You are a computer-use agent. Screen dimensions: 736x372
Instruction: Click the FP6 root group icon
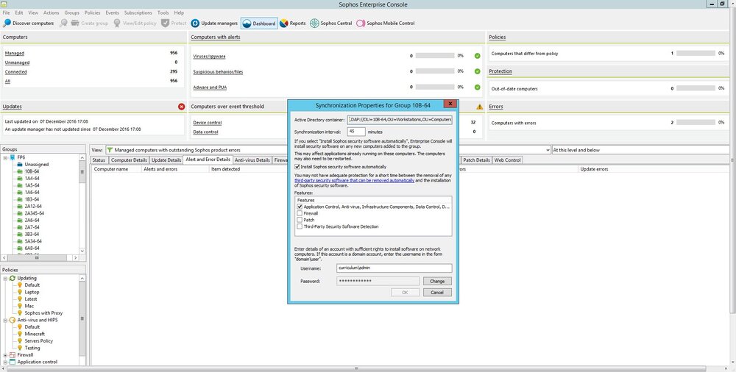[x=13, y=157]
